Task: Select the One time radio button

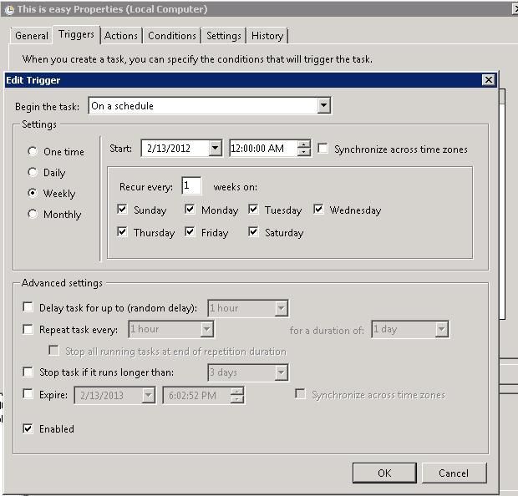Action: point(33,152)
